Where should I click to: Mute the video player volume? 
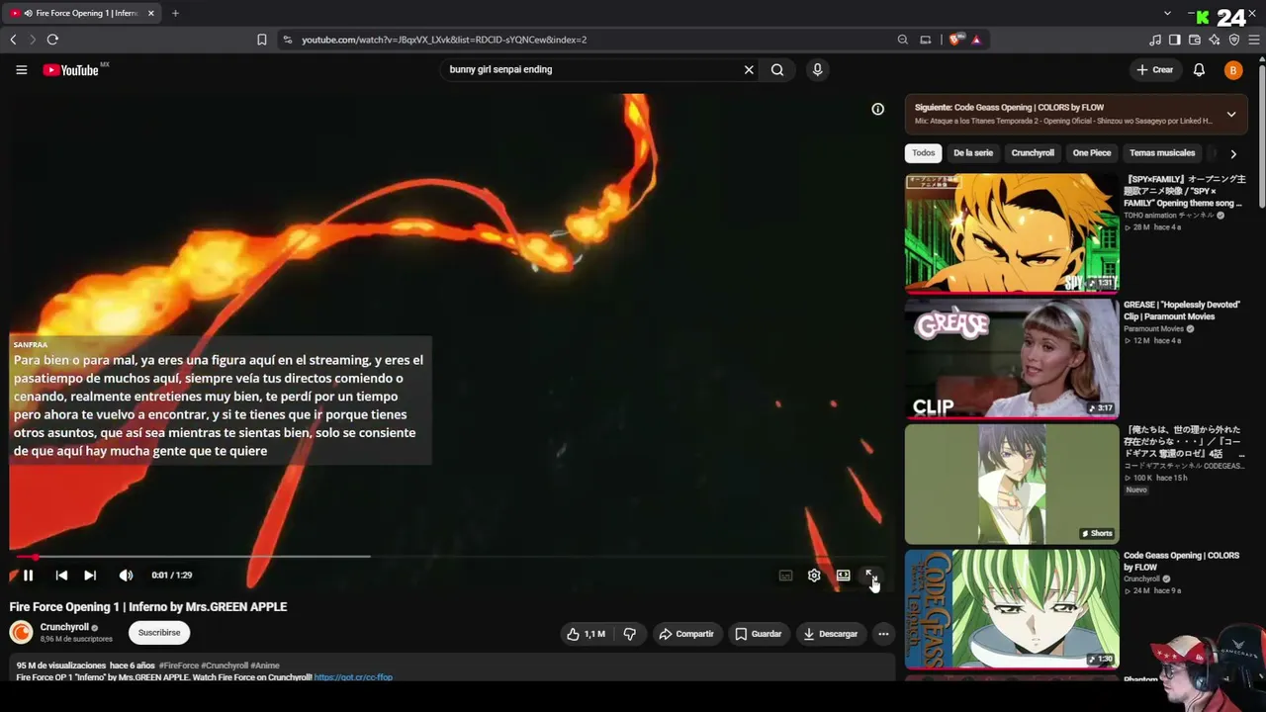(126, 576)
